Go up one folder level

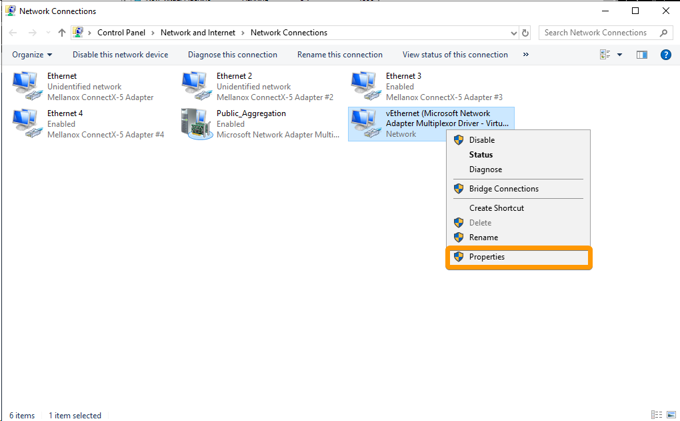click(x=62, y=33)
